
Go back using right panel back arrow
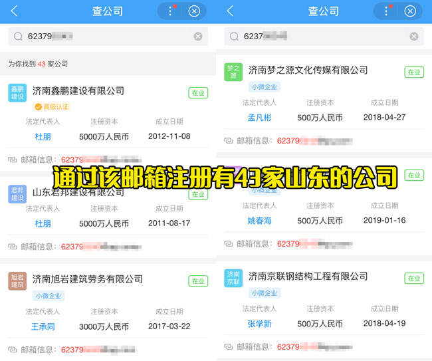[x=231, y=11]
